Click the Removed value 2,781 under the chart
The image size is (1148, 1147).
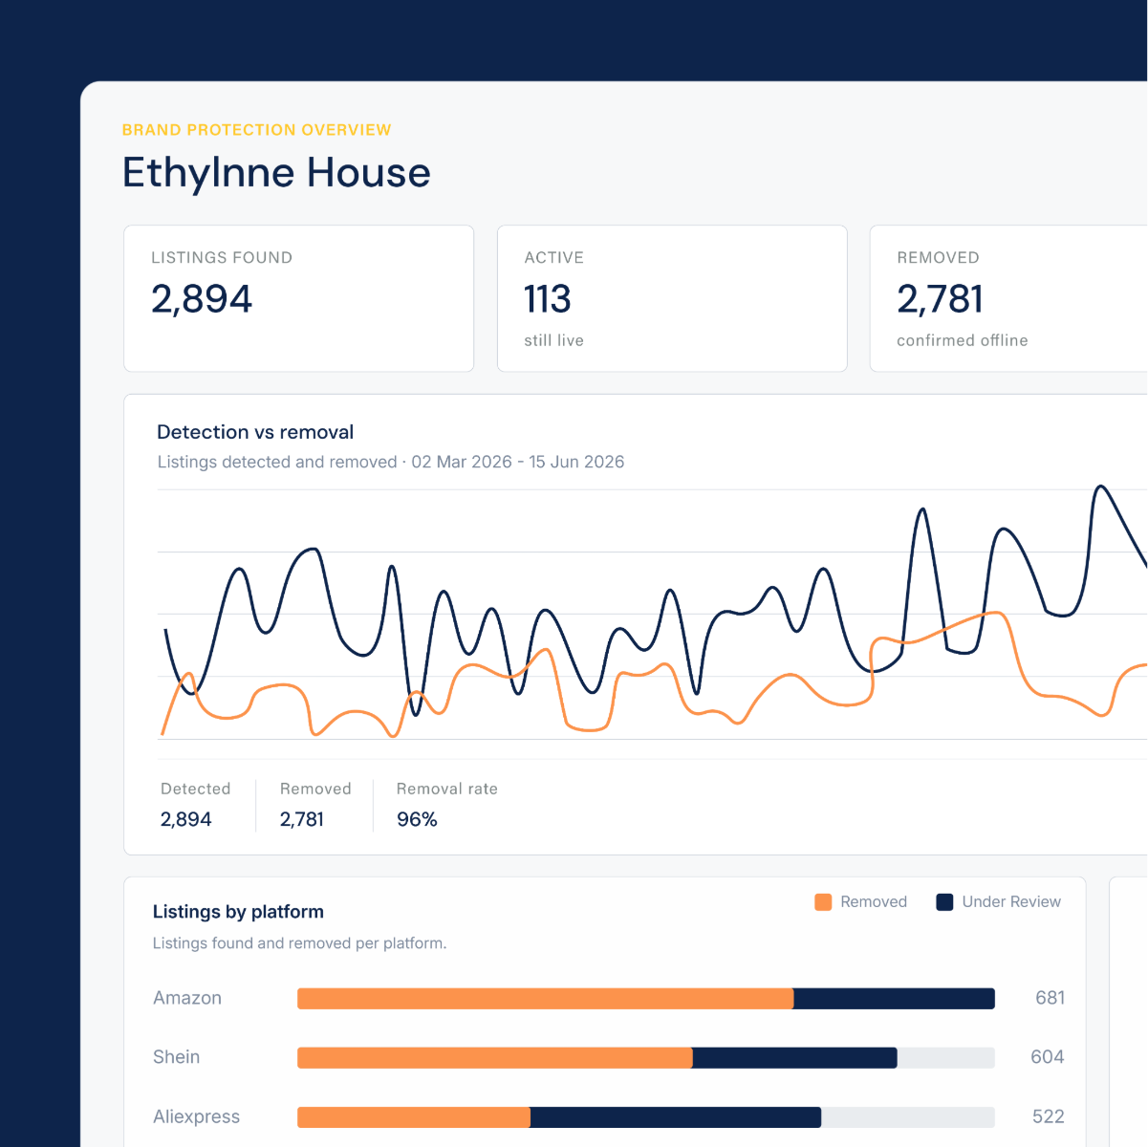[x=302, y=819]
